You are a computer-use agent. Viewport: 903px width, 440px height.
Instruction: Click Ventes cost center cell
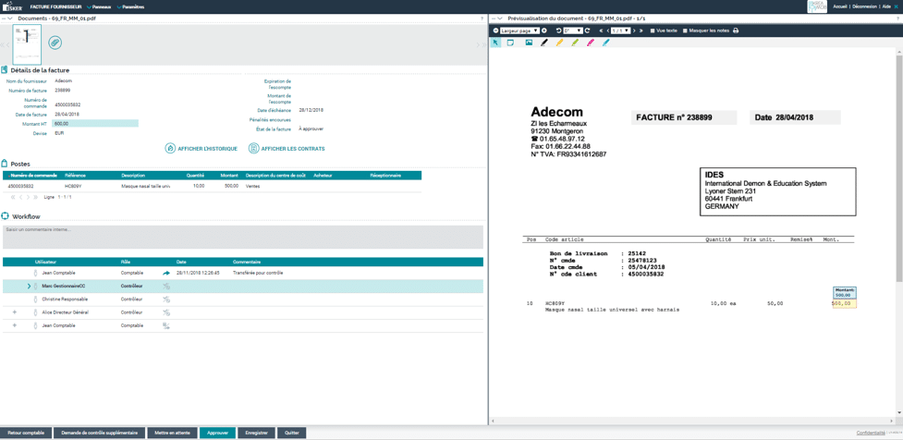click(252, 186)
